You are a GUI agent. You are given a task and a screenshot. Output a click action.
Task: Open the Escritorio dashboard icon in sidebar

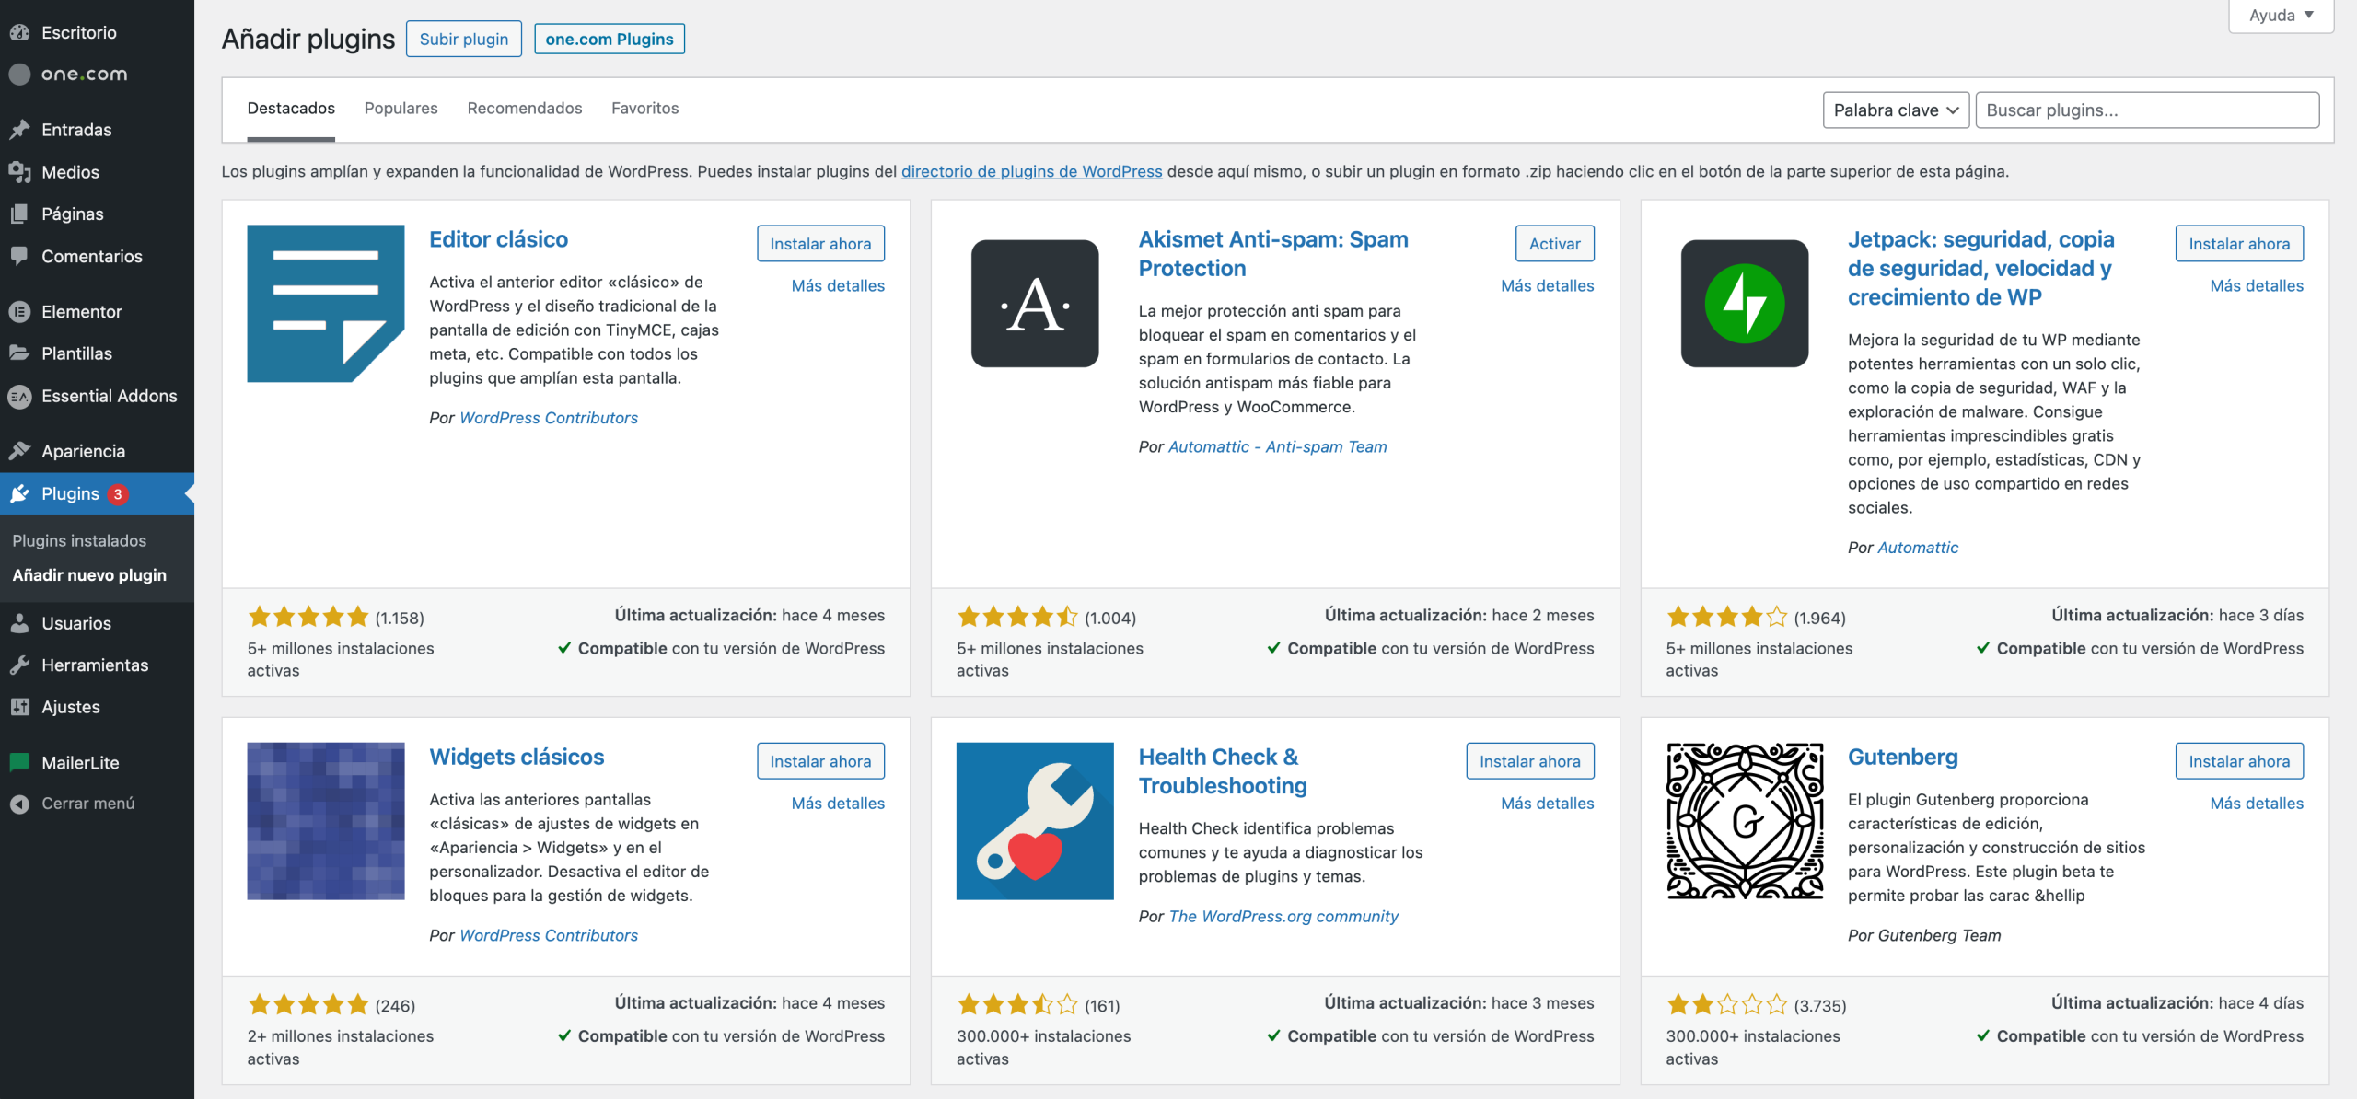point(21,31)
